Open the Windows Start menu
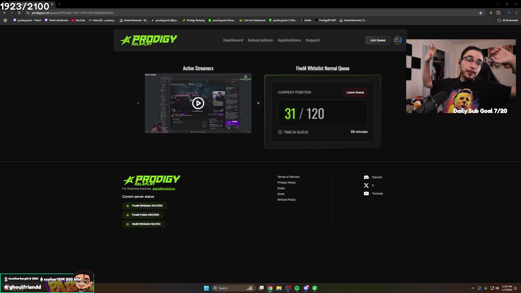Screen dimensions: 521x293 click(x=206, y=288)
